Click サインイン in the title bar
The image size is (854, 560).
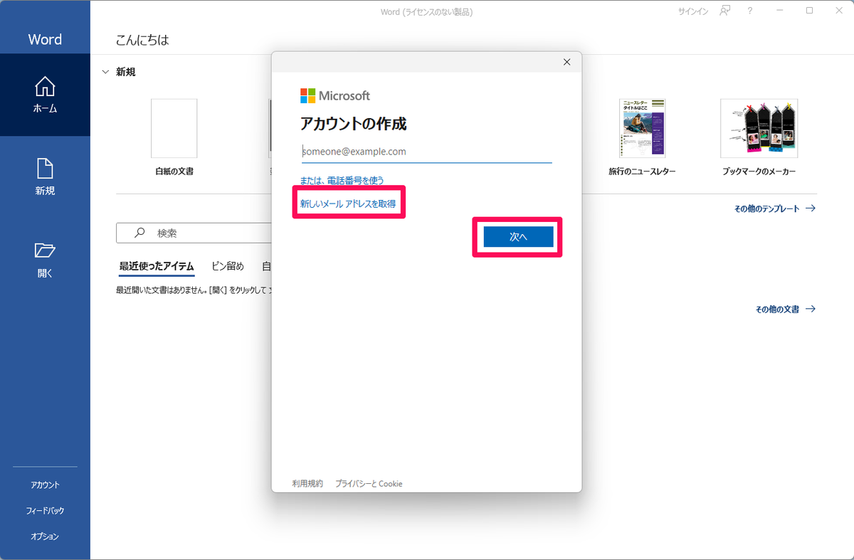coord(692,11)
